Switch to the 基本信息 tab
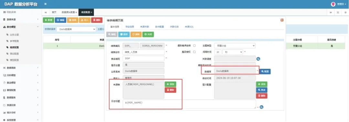This screenshot has width=349, height=122. 115,27
